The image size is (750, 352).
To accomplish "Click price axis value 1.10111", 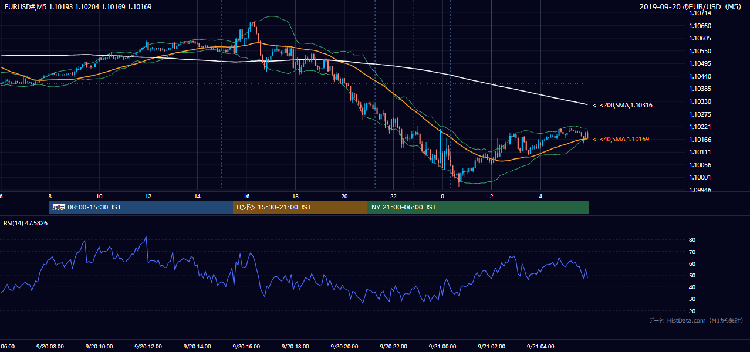I will point(700,152).
